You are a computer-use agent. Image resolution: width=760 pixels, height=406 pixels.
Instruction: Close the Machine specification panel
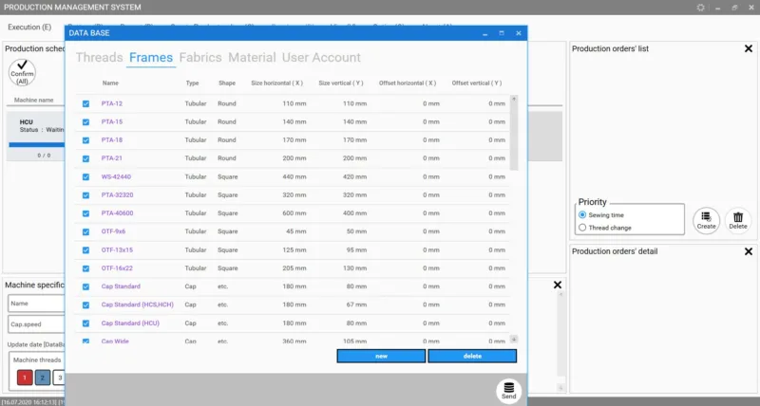[x=558, y=285]
